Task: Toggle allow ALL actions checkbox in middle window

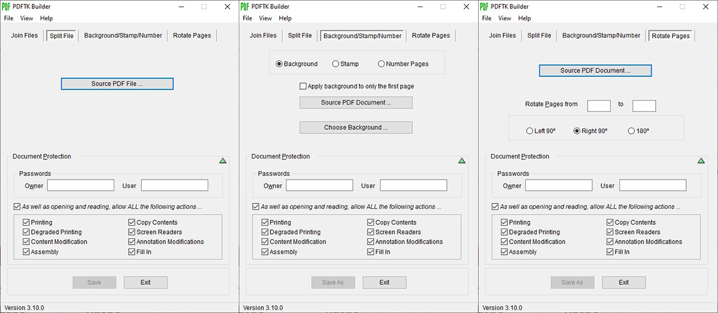Action: click(255, 207)
